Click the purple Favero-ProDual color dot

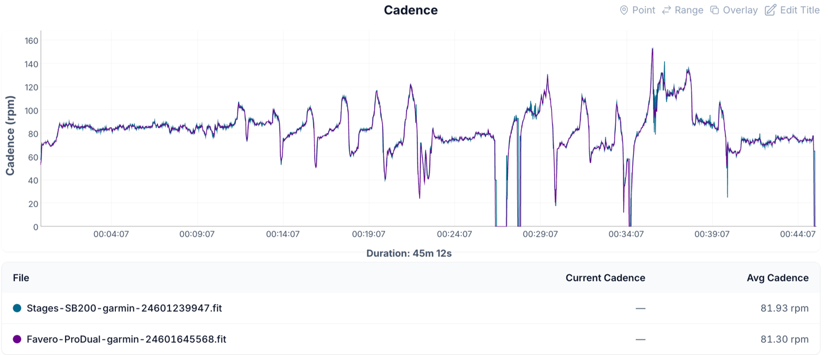pos(17,339)
